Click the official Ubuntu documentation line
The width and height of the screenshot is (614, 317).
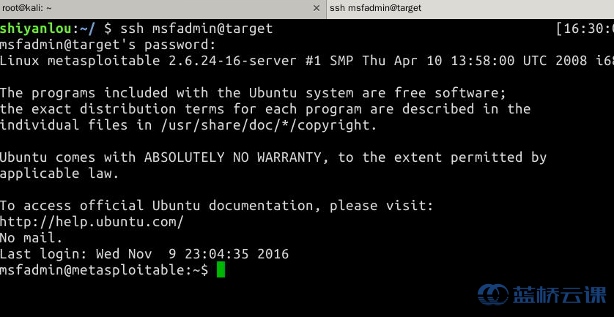217,206
